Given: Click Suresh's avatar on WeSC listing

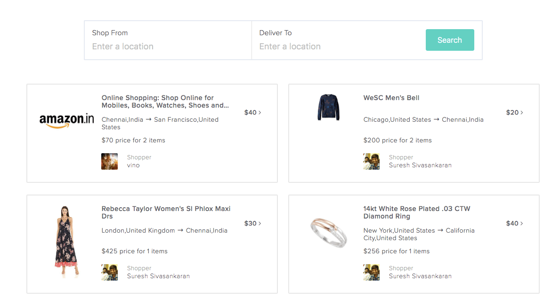Looking at the screenshot, I should [371, 161].
